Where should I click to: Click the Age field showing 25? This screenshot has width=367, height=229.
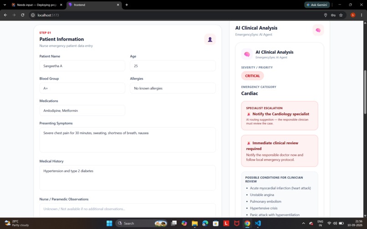173,66
